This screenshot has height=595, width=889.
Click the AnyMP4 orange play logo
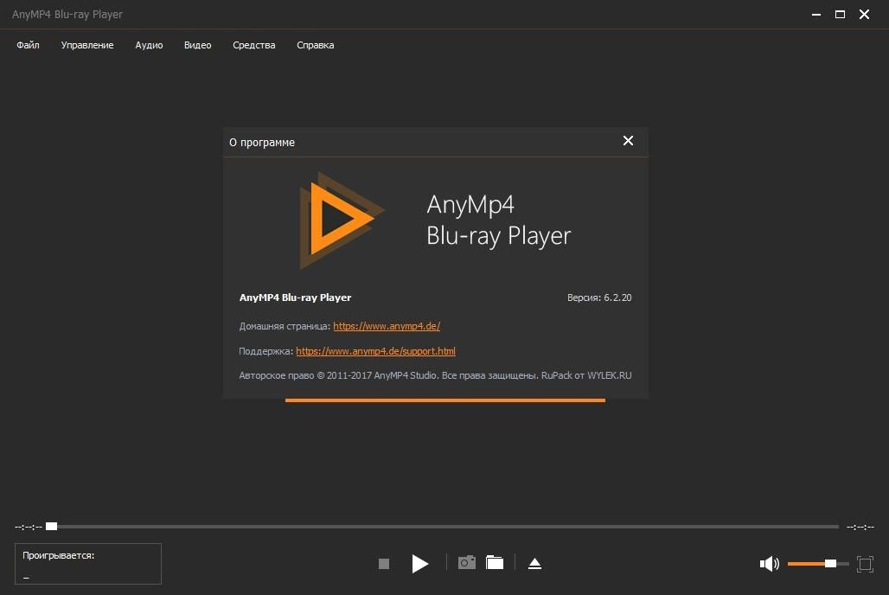[342, 220]
